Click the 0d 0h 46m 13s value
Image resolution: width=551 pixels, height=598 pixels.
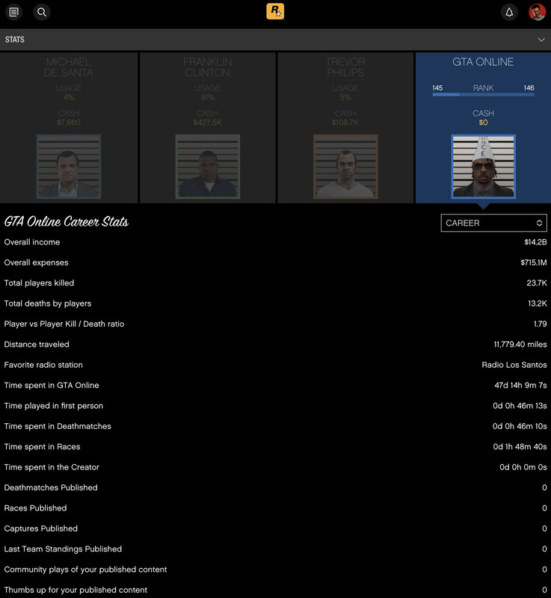[x=520, y=406]
